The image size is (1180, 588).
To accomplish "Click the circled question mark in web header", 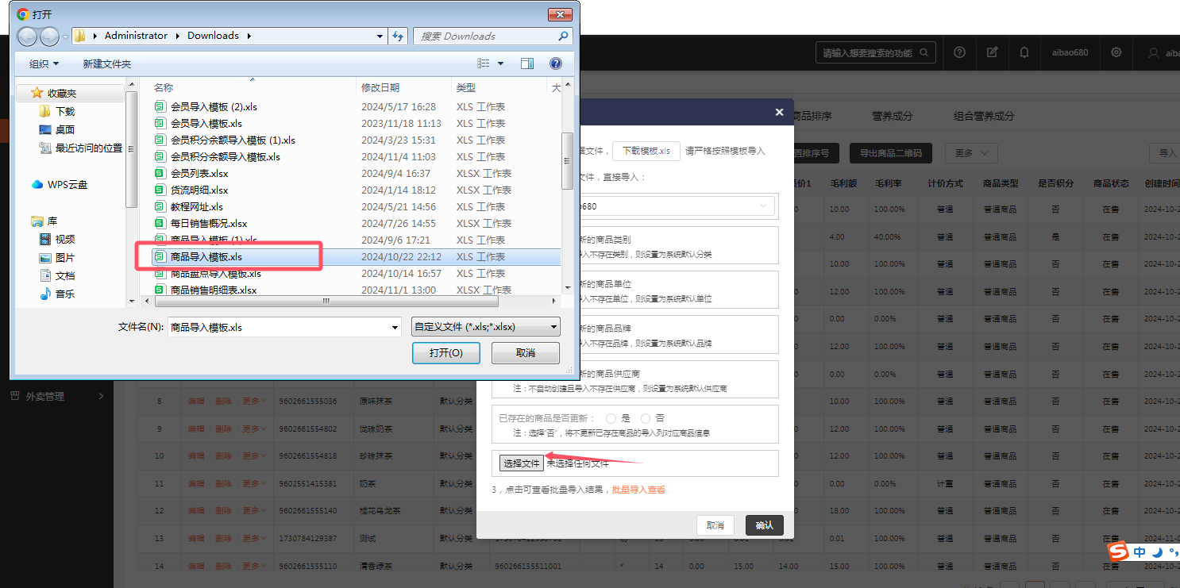I will tap(959, 52).
